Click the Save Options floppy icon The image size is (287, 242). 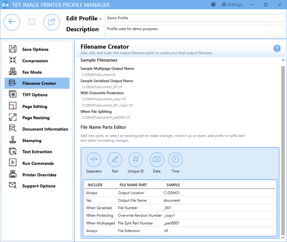pyautogui.click(x=12, y=49)
